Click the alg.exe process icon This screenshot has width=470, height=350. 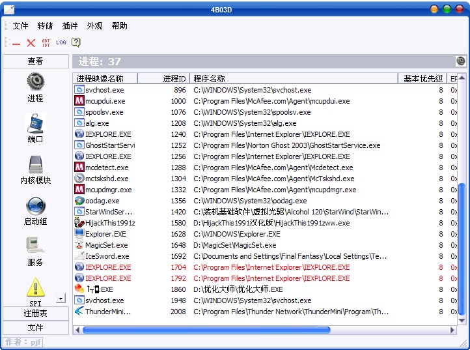pos(79,123)
